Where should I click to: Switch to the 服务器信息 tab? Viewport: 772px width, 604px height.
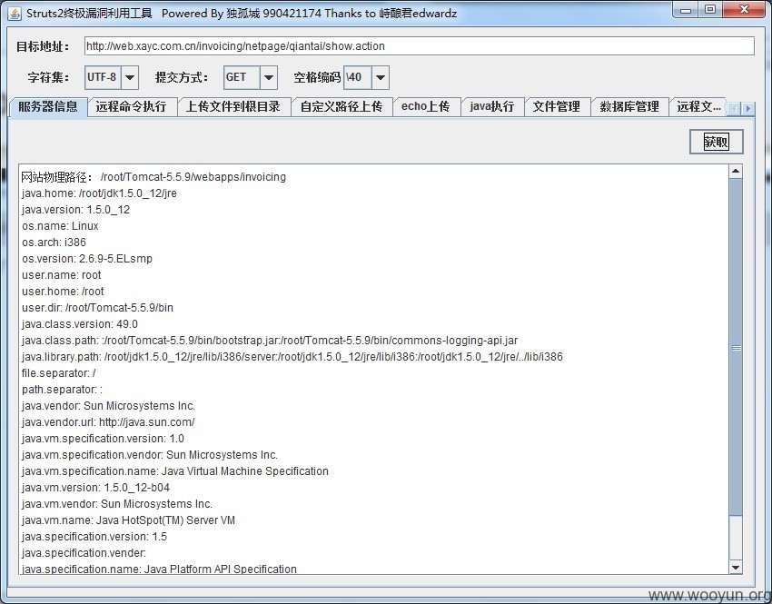point(48,107)
